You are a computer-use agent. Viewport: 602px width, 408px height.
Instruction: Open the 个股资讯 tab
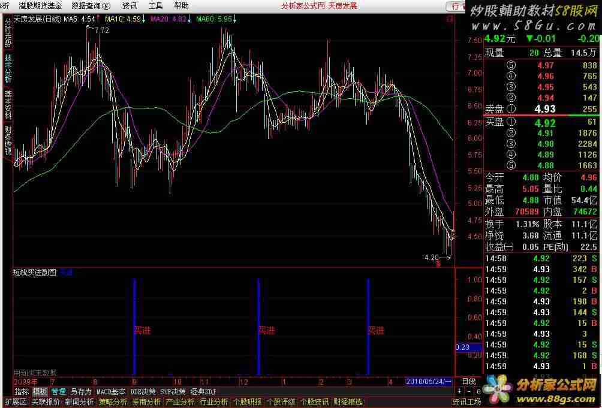click(315, 402)
